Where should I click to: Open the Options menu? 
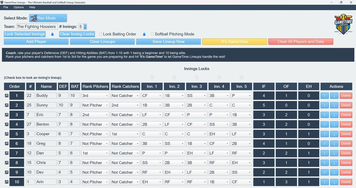point(19,7)
